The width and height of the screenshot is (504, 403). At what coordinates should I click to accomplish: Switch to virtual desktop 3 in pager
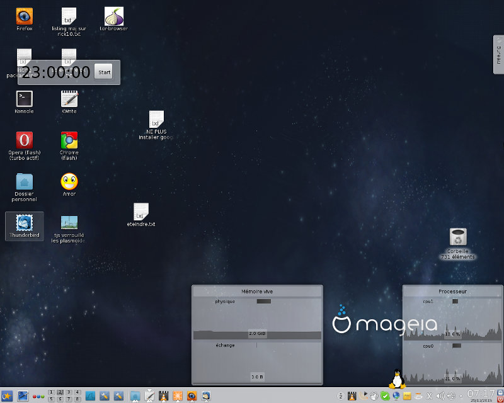click(68, 392)
